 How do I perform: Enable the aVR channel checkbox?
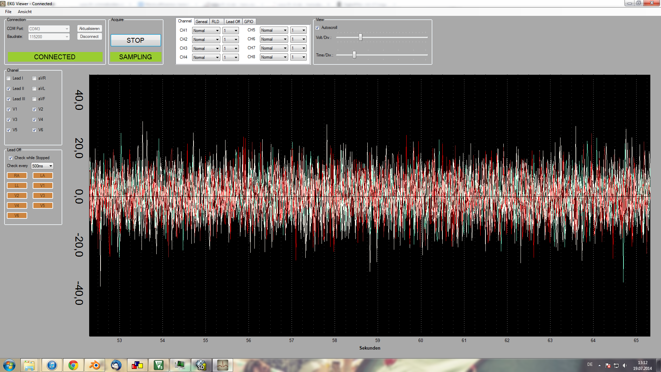[34, 79]
